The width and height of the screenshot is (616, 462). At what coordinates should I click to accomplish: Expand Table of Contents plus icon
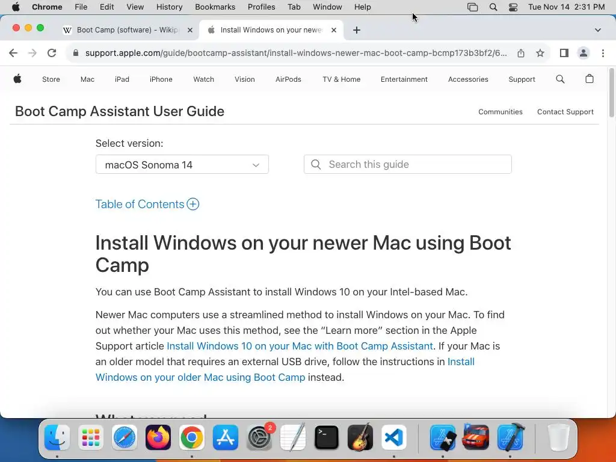point(193,205)
